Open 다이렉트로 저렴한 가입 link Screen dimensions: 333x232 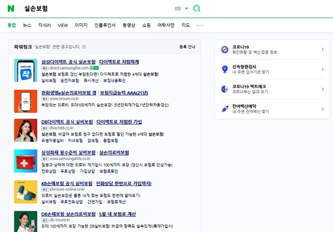point(119,122)
